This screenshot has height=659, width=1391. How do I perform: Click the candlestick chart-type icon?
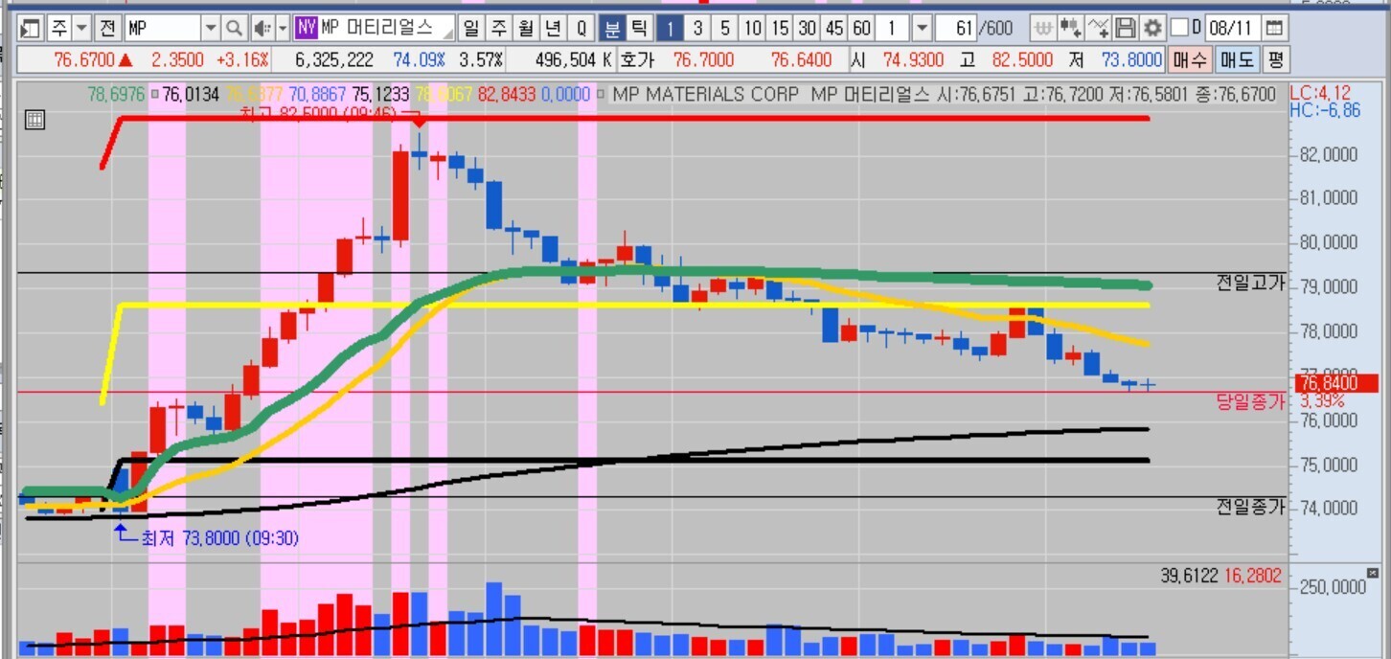1071,27
